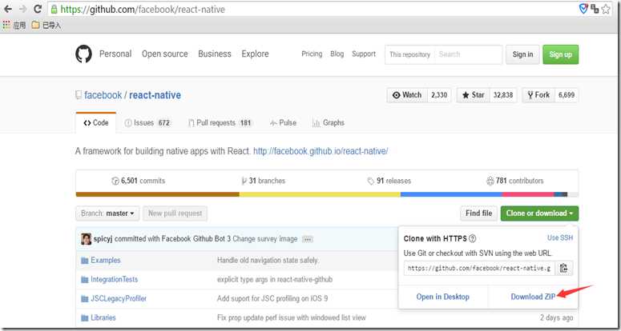Star the react-native repository
The height and width of the screenshot is (331, 621).
(473, 95)
